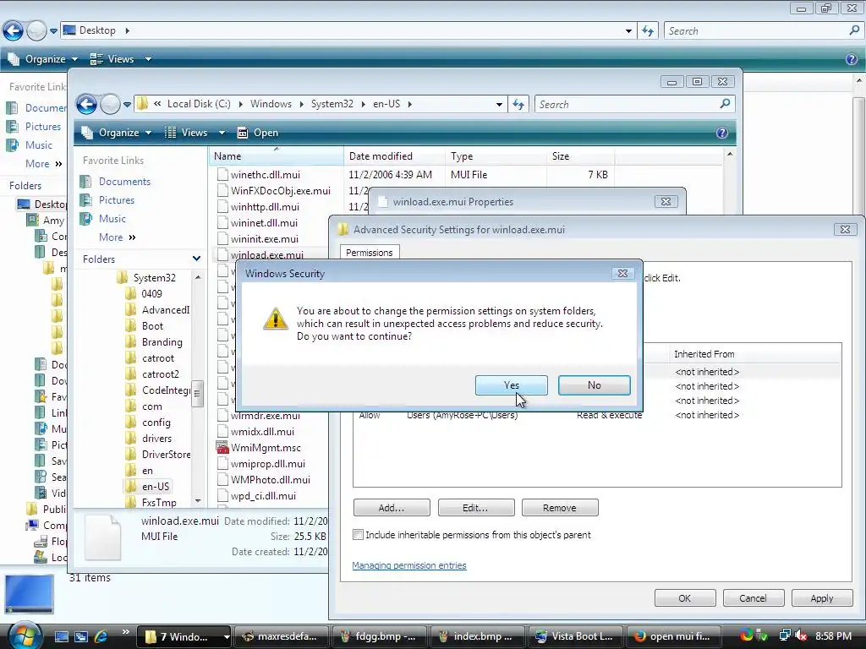
Task: Click Yes in Windows Security dialog
Action: pos(512,385)
